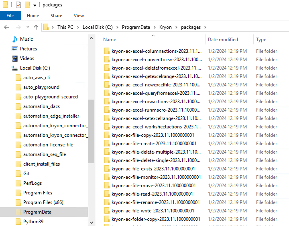Expand chevron after Local Disk (C:) in breadcrumb
289x226 pixels.
pyautogui.click(x=117, y=27)
